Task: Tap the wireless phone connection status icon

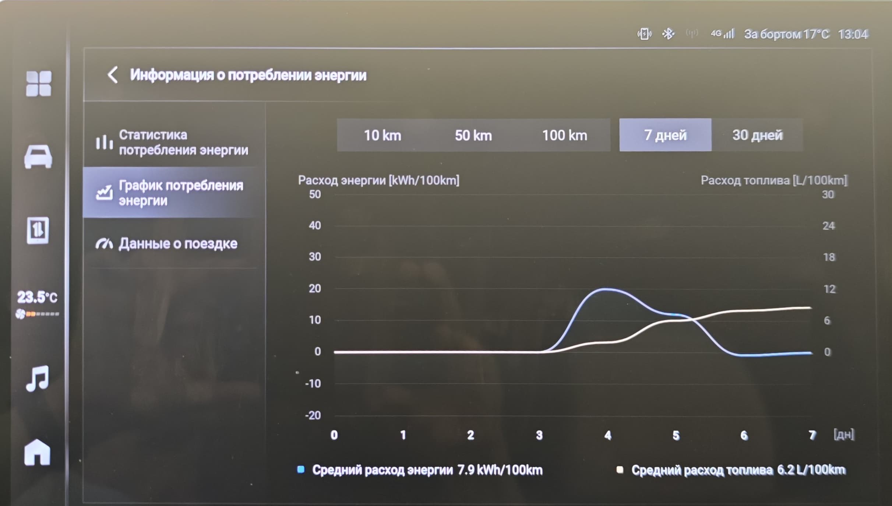Action: click(644, 34)
